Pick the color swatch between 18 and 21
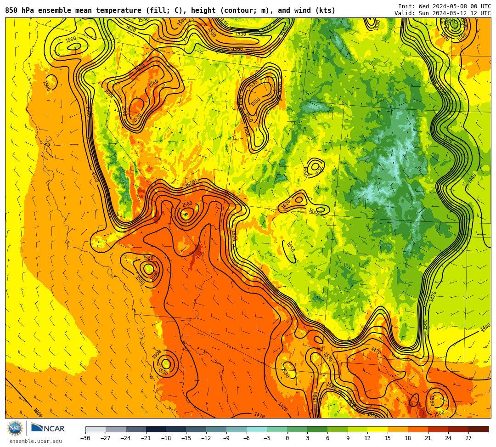The image size is (496, 447). [x=418, y=429]
